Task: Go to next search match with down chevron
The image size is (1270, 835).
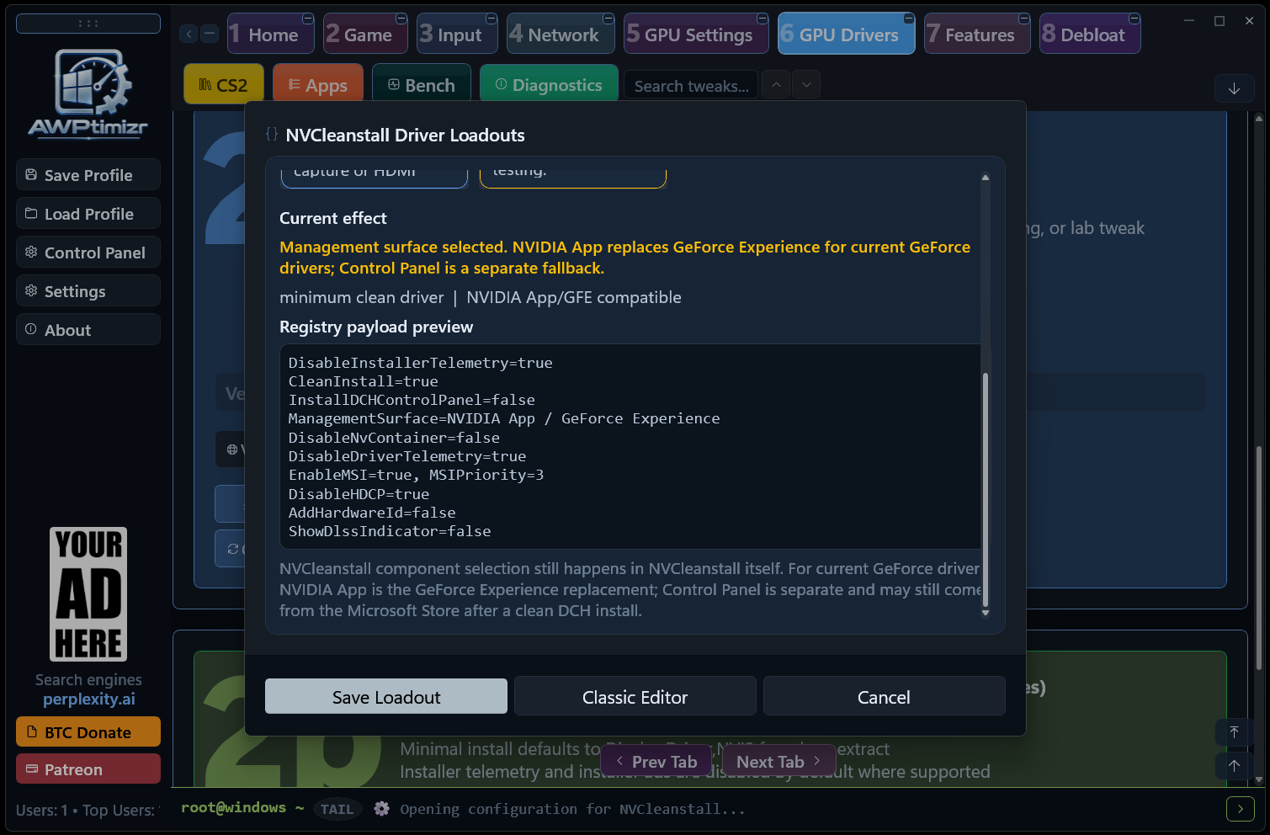Action: point(806,85)
